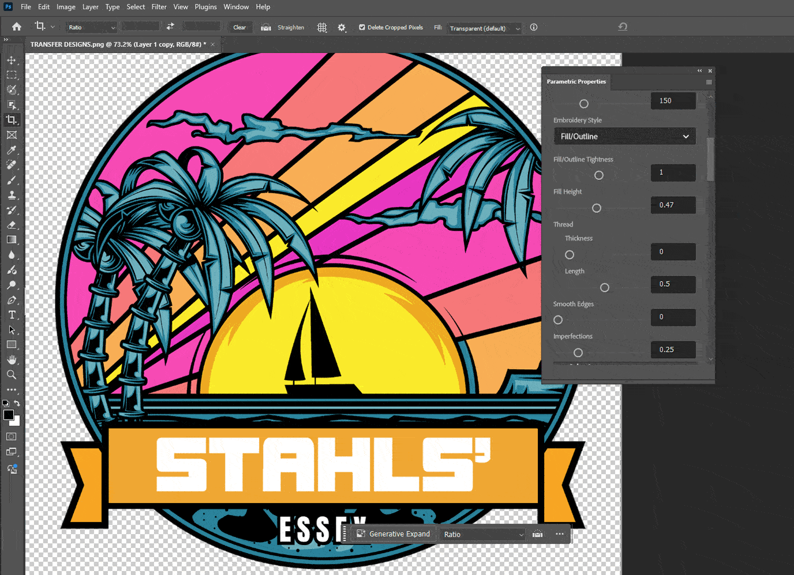
Task: Select the Eraser tool
Action: [x=12, y=225]
